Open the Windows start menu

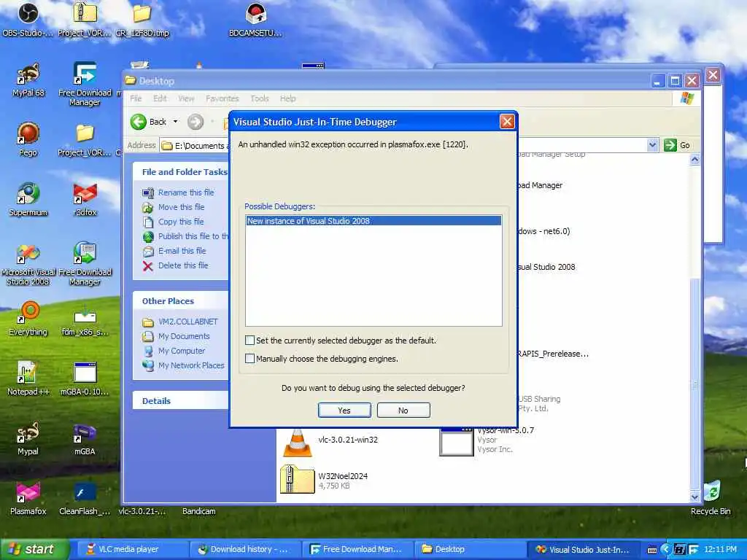pos(34,549)
